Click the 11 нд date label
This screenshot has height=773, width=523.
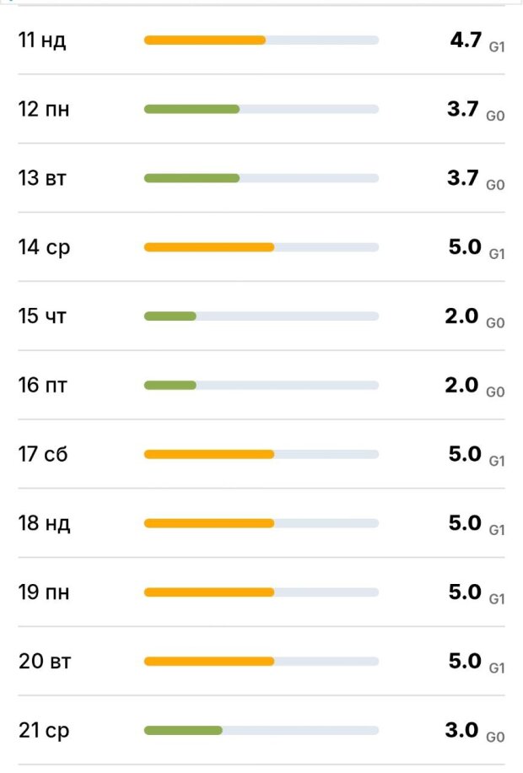point(42,41)
